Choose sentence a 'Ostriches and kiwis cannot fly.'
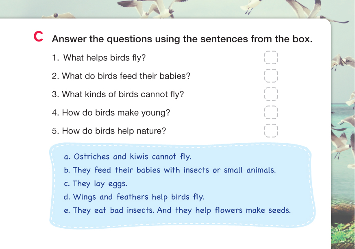Image resolution: width=355 pixels, height=249 pixels. point(128,157)
